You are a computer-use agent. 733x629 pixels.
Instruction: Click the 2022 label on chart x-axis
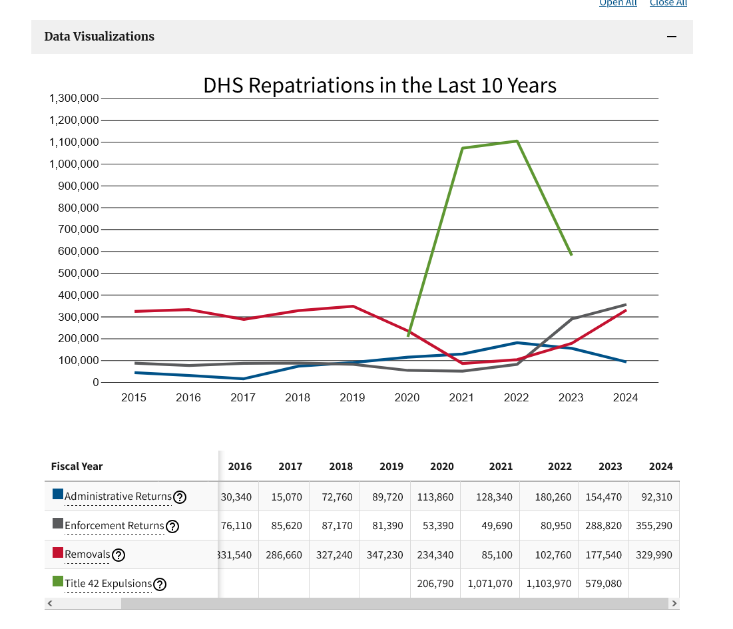516,397
